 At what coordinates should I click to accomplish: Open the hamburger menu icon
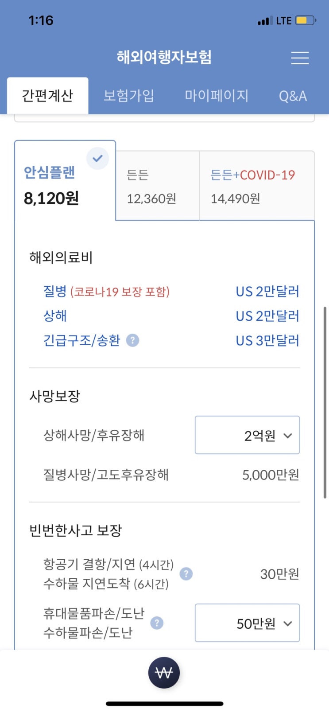point(300,58)
